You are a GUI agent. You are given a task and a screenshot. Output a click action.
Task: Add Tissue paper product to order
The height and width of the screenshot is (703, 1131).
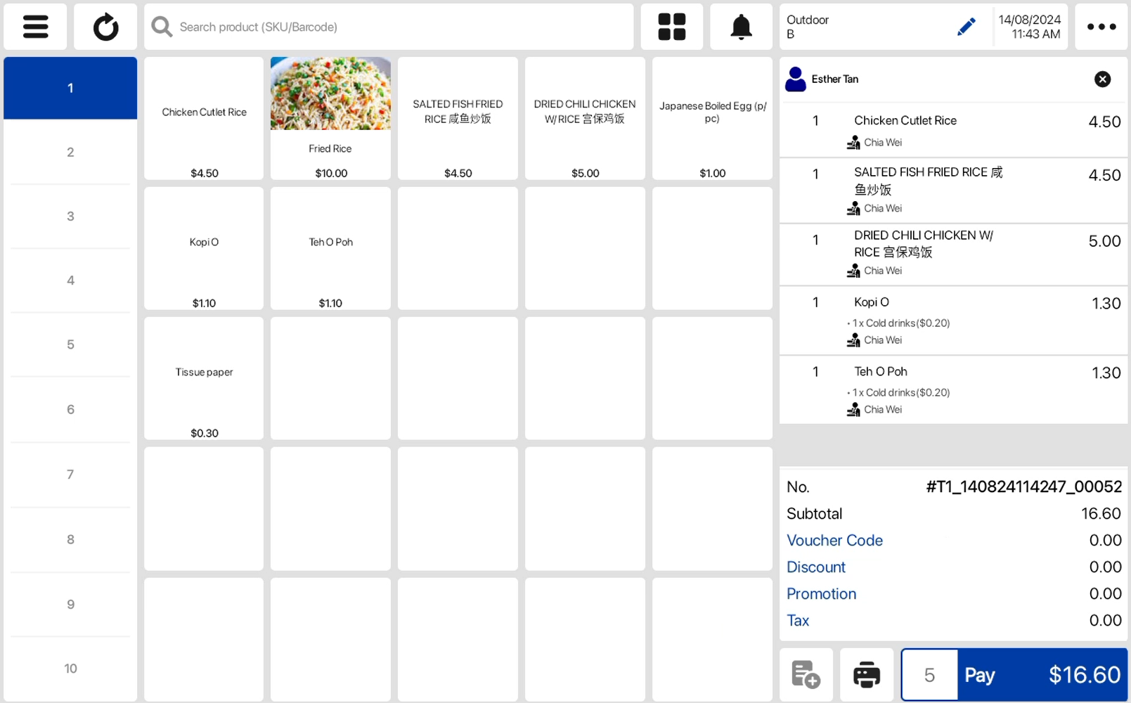pyautogui.click(x=204, y=378)
